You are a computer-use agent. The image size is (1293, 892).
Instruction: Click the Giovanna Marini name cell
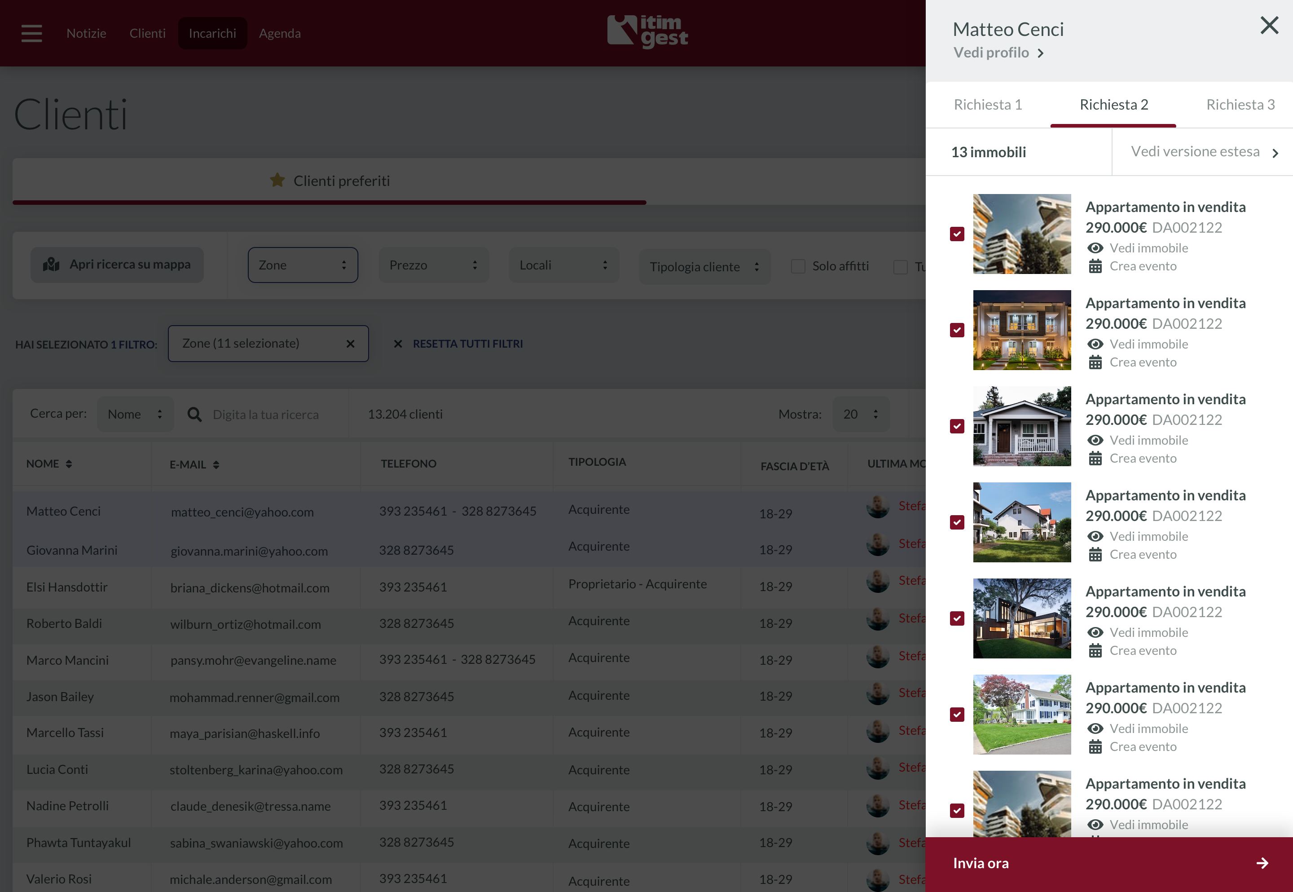[72, 551]
